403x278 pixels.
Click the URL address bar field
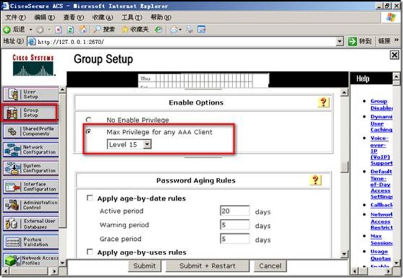pos(182,42)
